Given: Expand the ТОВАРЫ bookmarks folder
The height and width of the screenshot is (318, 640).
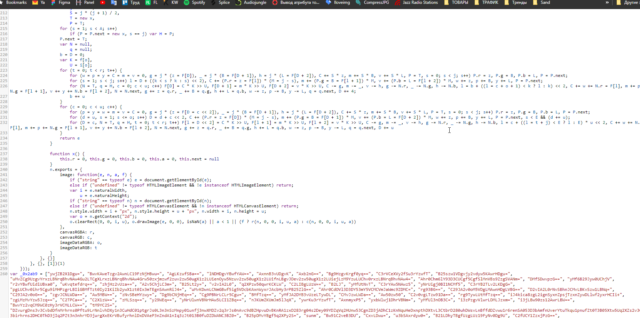Looking at the screenshot, I should [456, 2].
